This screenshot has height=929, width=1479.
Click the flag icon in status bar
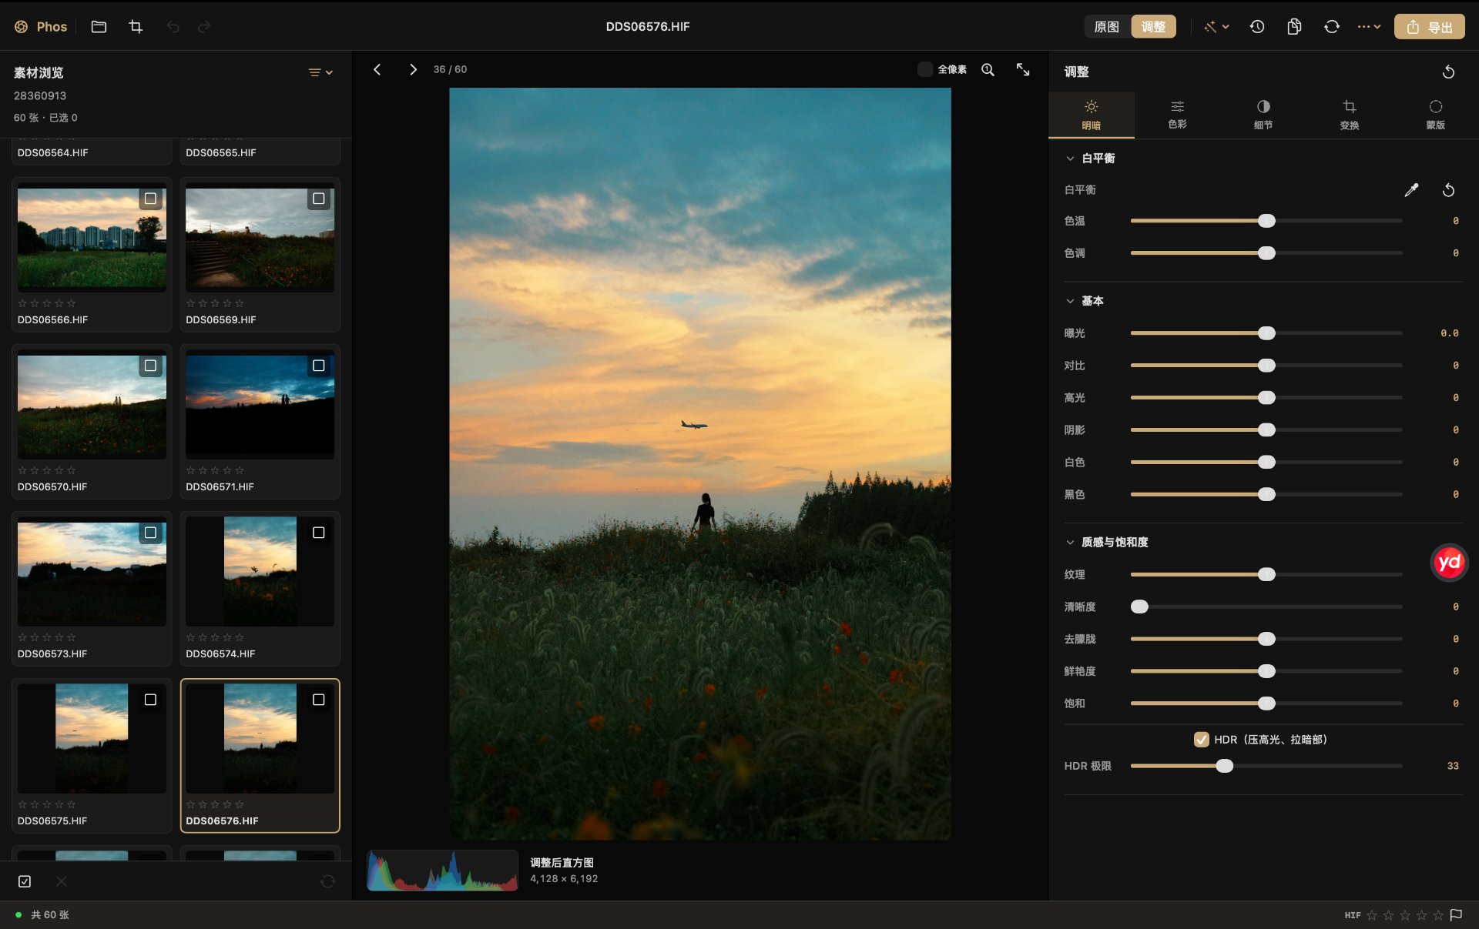(x=1456, y=915)
